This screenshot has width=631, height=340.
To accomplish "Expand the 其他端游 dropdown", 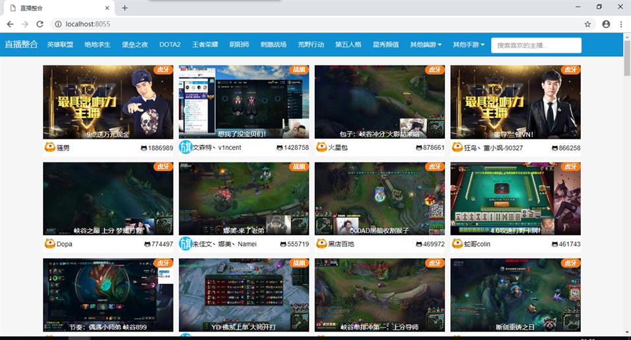I will 426,45.
